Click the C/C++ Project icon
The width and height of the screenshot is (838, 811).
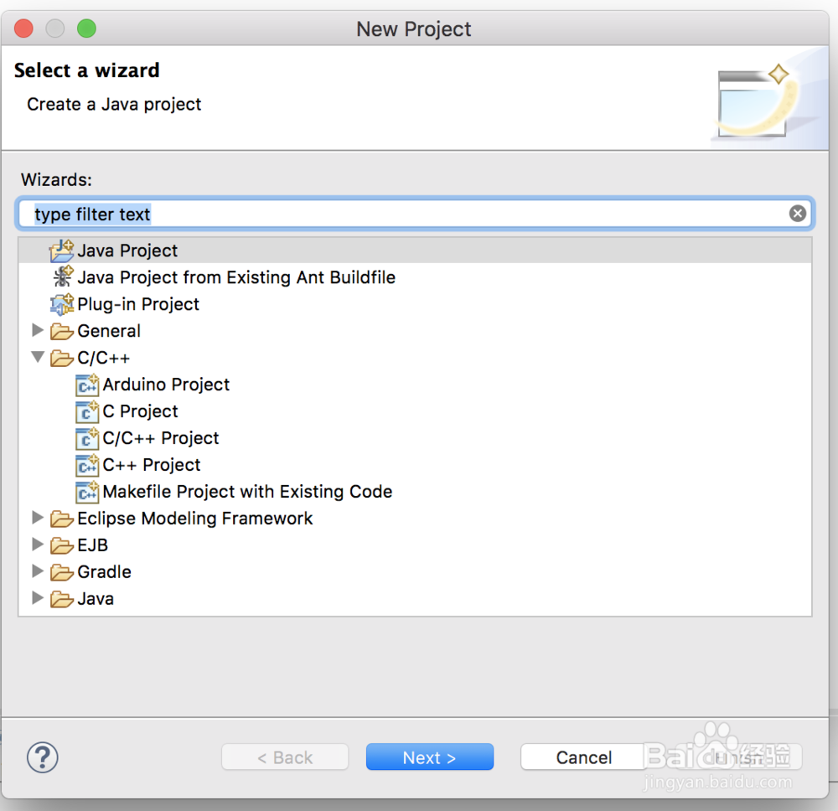click(87, 438)
